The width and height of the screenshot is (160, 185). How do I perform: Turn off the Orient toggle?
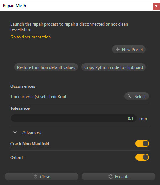point(142,157)
